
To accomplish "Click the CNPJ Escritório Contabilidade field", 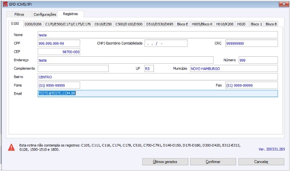I will point(166,43).
